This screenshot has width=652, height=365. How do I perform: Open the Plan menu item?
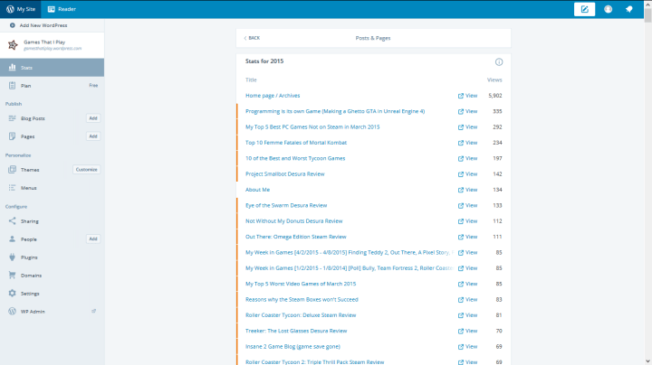(x=52, y=86)
